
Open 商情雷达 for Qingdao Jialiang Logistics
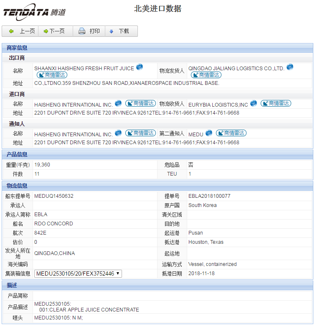(x=206, y=75)
